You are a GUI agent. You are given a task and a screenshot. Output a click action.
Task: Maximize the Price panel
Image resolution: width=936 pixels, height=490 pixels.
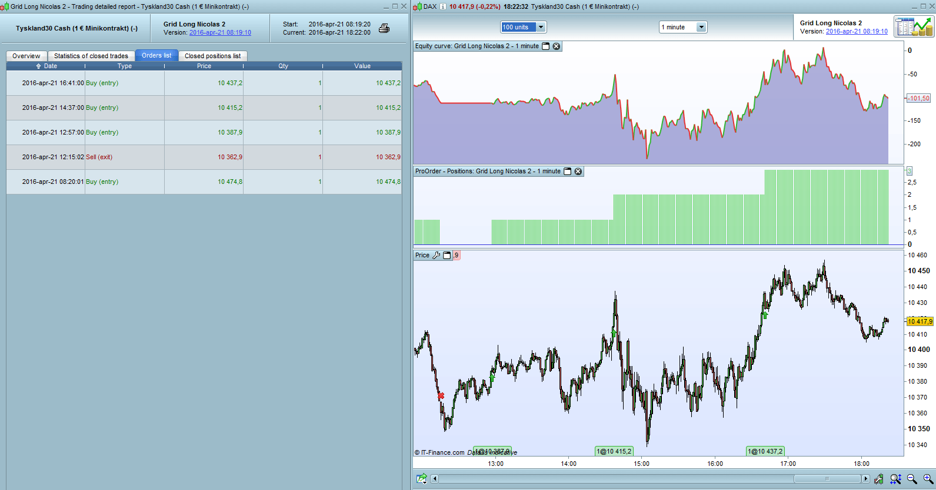coord(447,255)
